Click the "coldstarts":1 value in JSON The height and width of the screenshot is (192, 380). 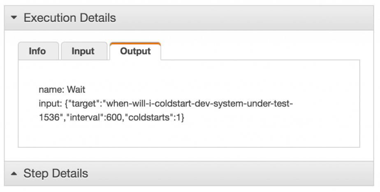tap(153, 117)
